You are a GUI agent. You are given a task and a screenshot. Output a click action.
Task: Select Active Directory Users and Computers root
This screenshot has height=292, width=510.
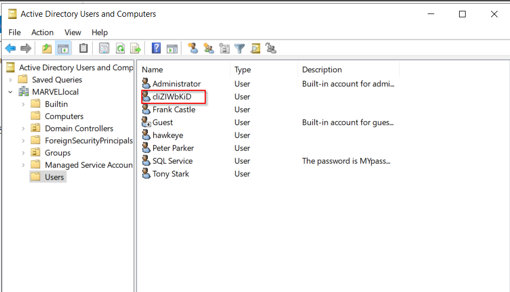pyautogui.click(x=76, y=67)
